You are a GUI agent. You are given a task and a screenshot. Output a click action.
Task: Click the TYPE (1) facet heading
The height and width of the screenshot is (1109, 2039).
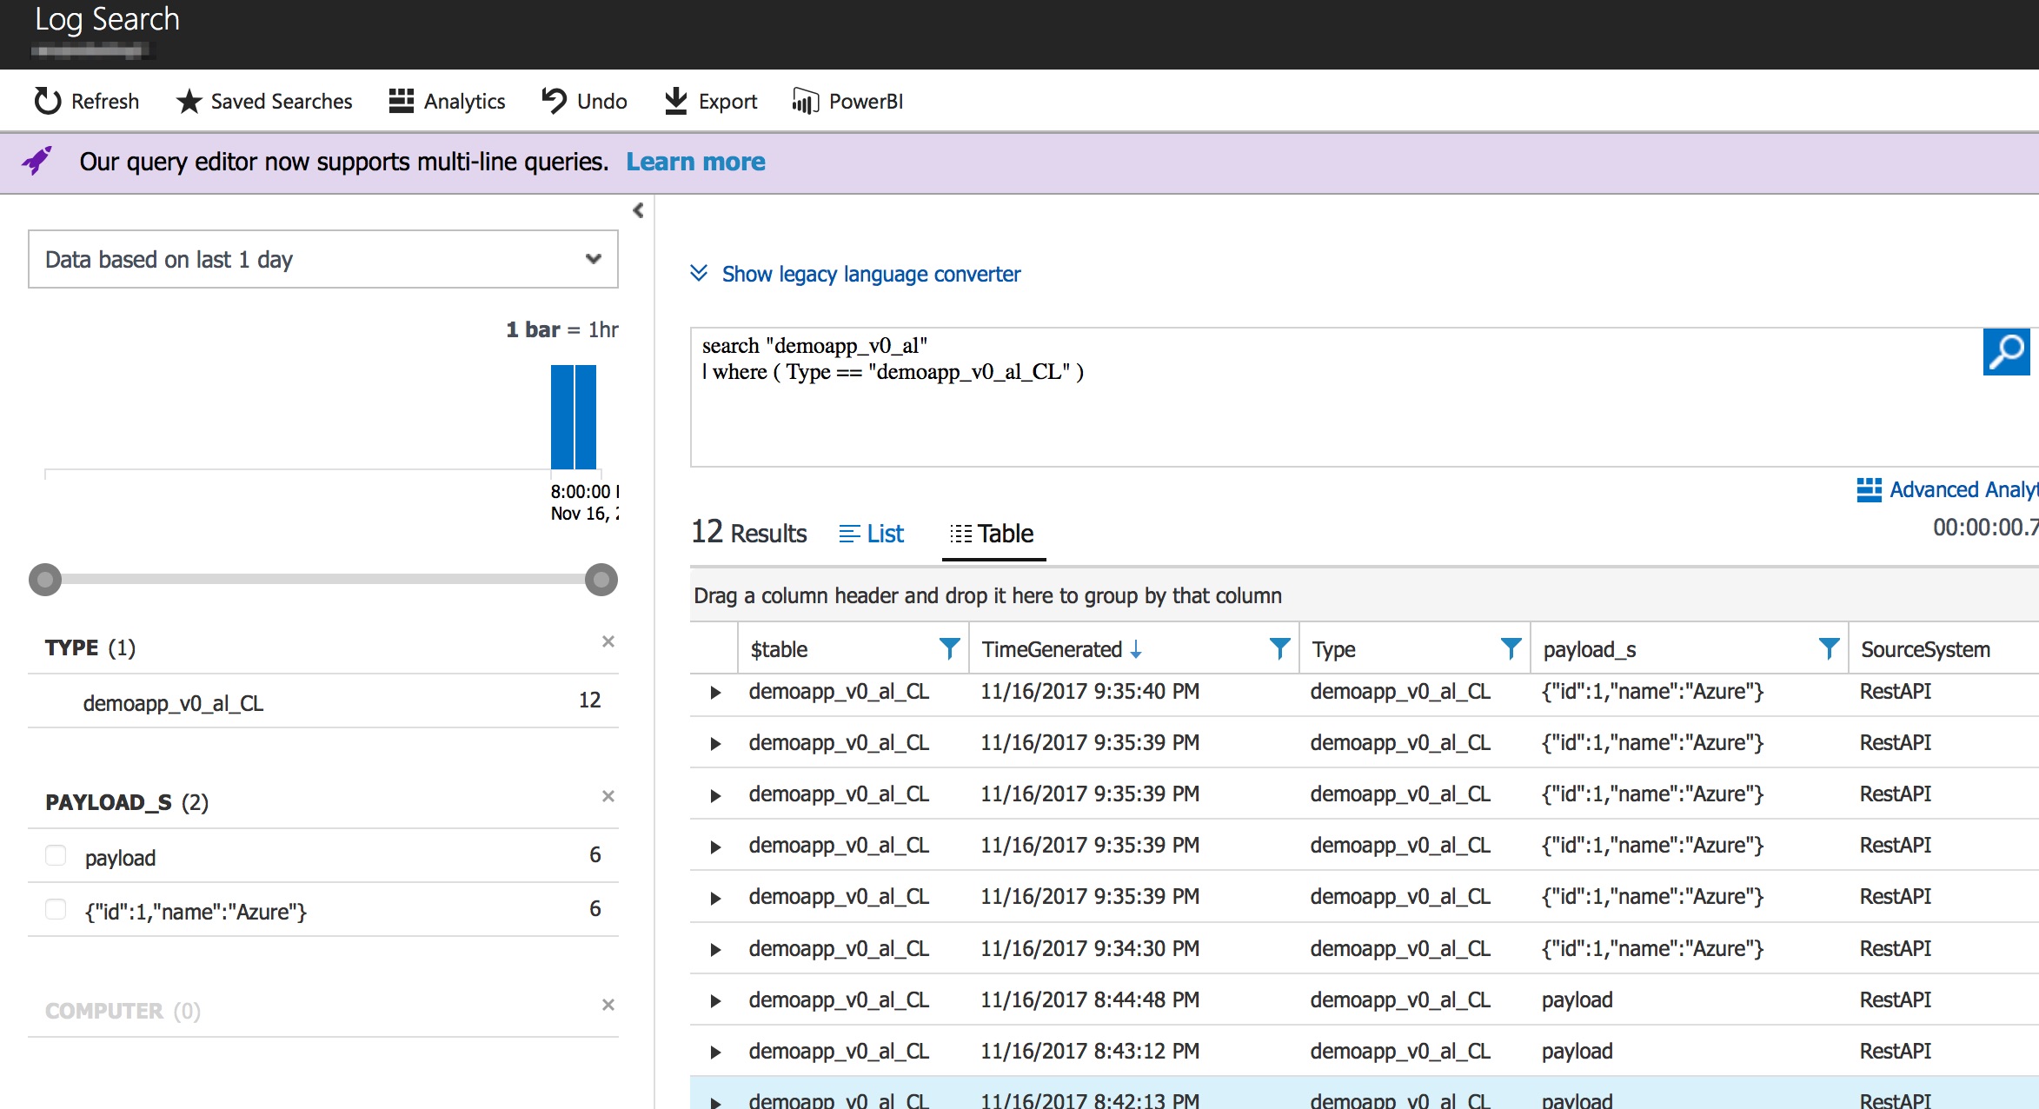[x=90, y=647]
